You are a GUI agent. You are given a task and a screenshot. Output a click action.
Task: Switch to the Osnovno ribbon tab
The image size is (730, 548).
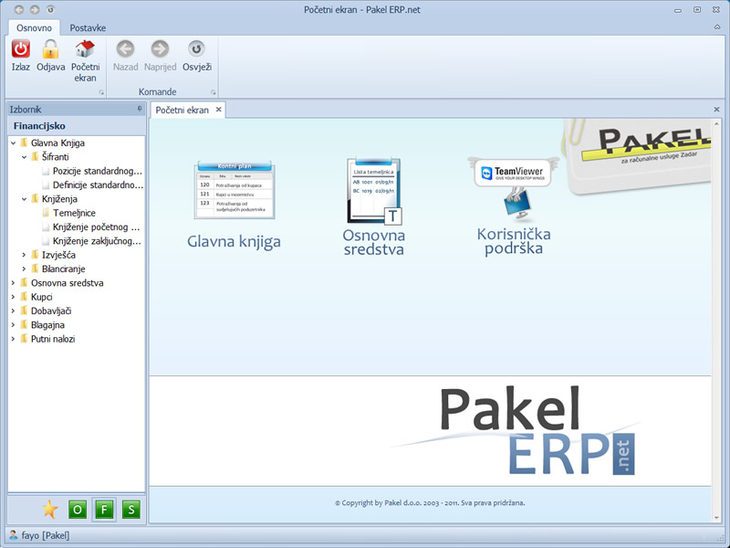[x=34, y=28]
